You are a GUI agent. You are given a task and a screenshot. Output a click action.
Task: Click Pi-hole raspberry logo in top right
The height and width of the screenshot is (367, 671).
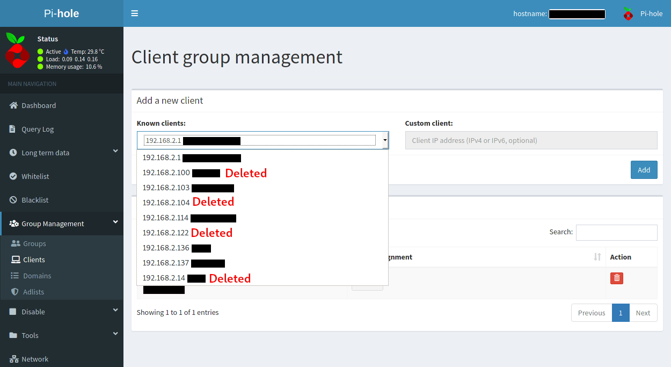(x=628, y=14)
